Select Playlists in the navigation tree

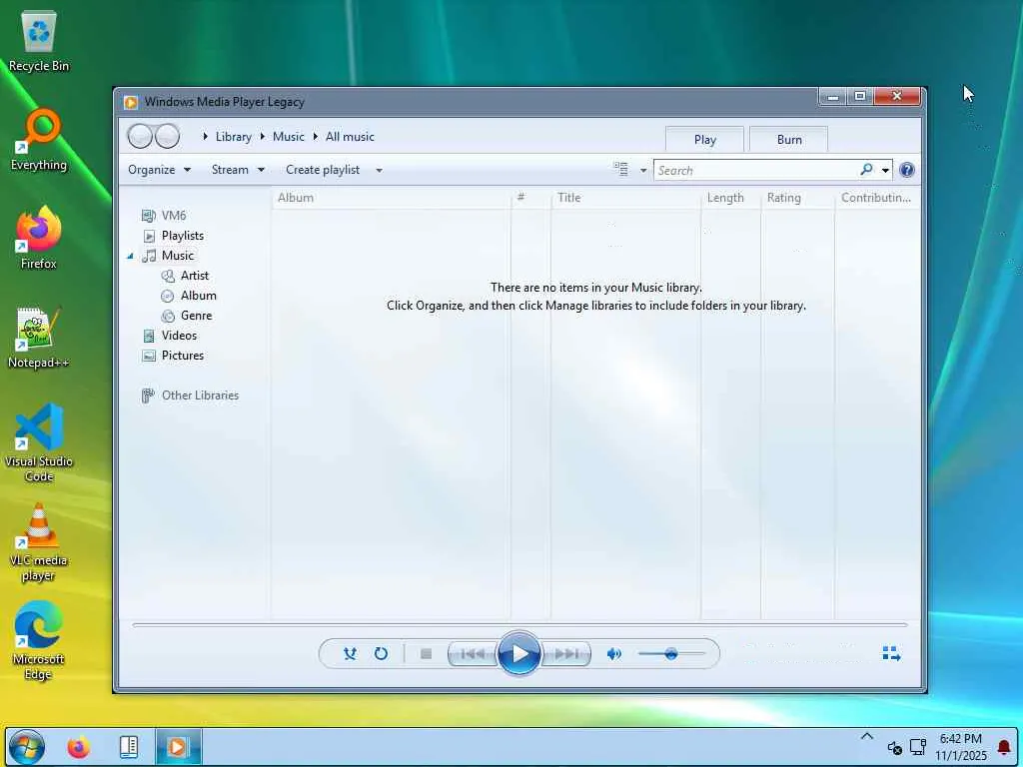pyautogui.click(x=183, y=236)
